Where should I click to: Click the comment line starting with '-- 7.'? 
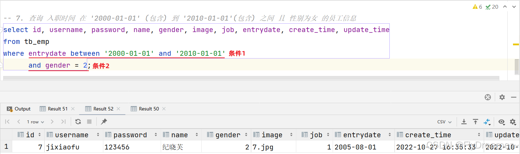pos(180,18)
